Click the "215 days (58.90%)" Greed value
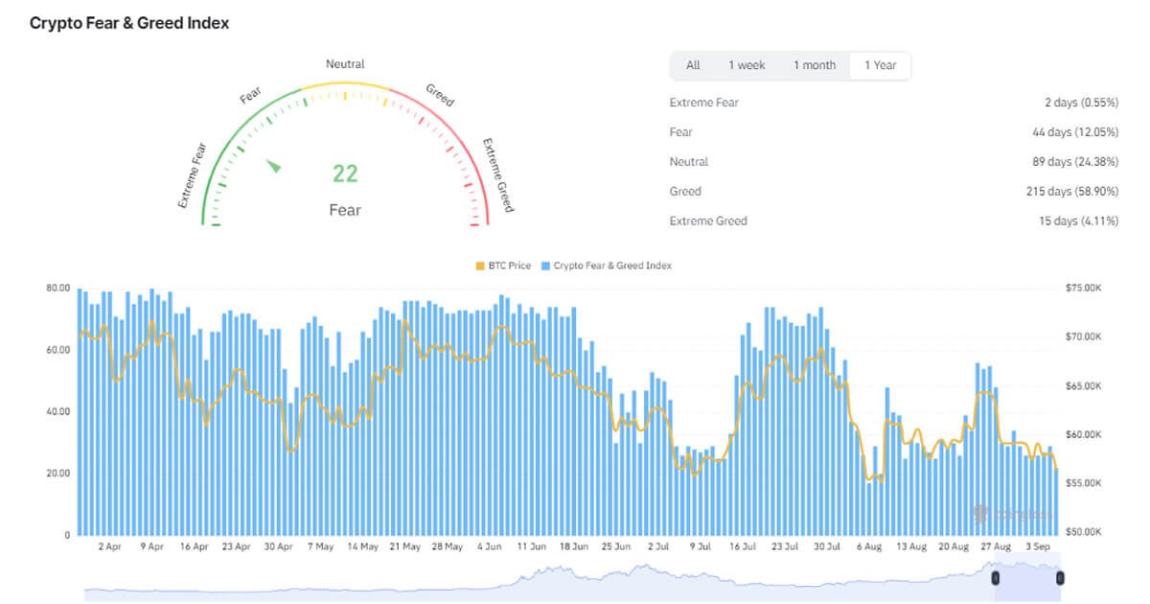1150x604 pixels. point(1071,192)
